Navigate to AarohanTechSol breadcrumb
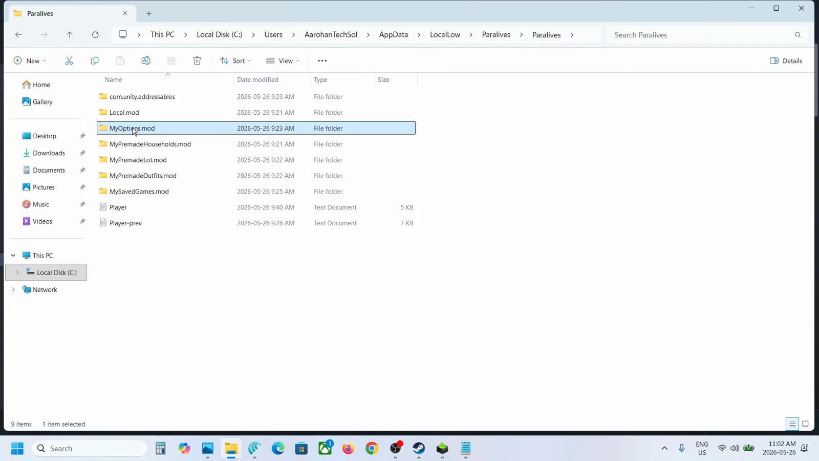 click(x=331, y=35)
